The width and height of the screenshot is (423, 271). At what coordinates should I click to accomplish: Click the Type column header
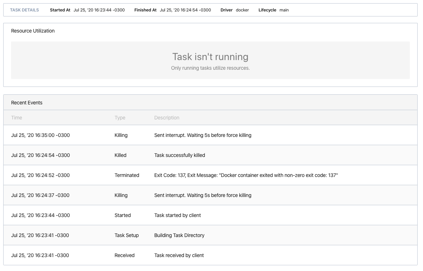[x=120, y=118]
